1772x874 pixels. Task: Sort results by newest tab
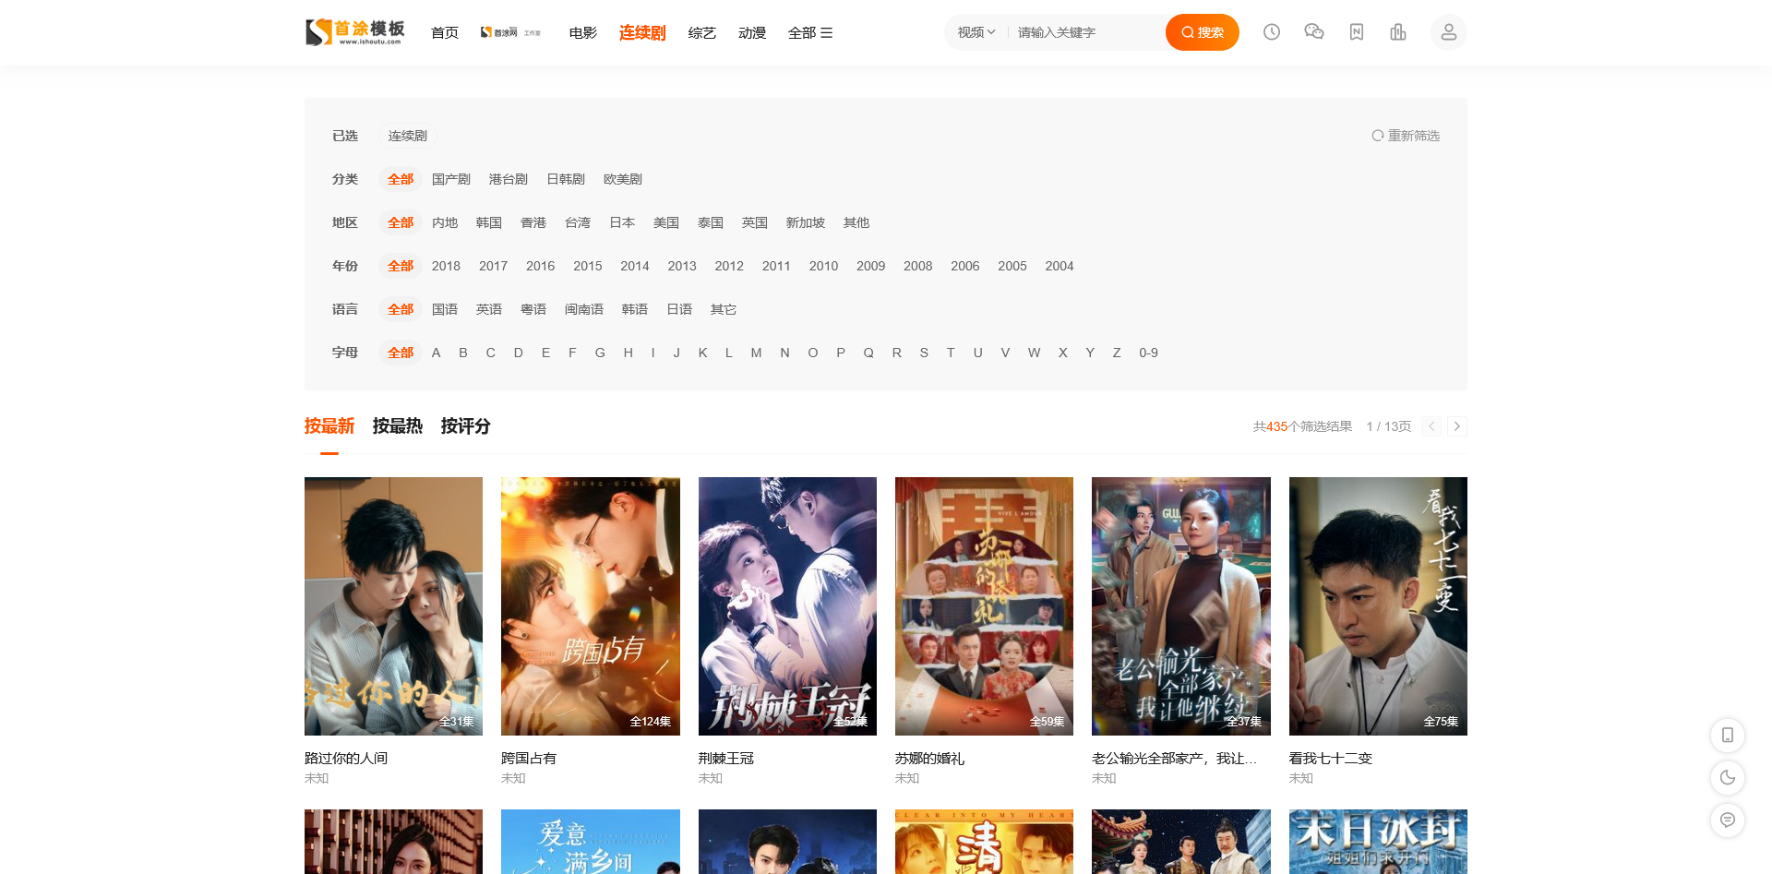329,426
